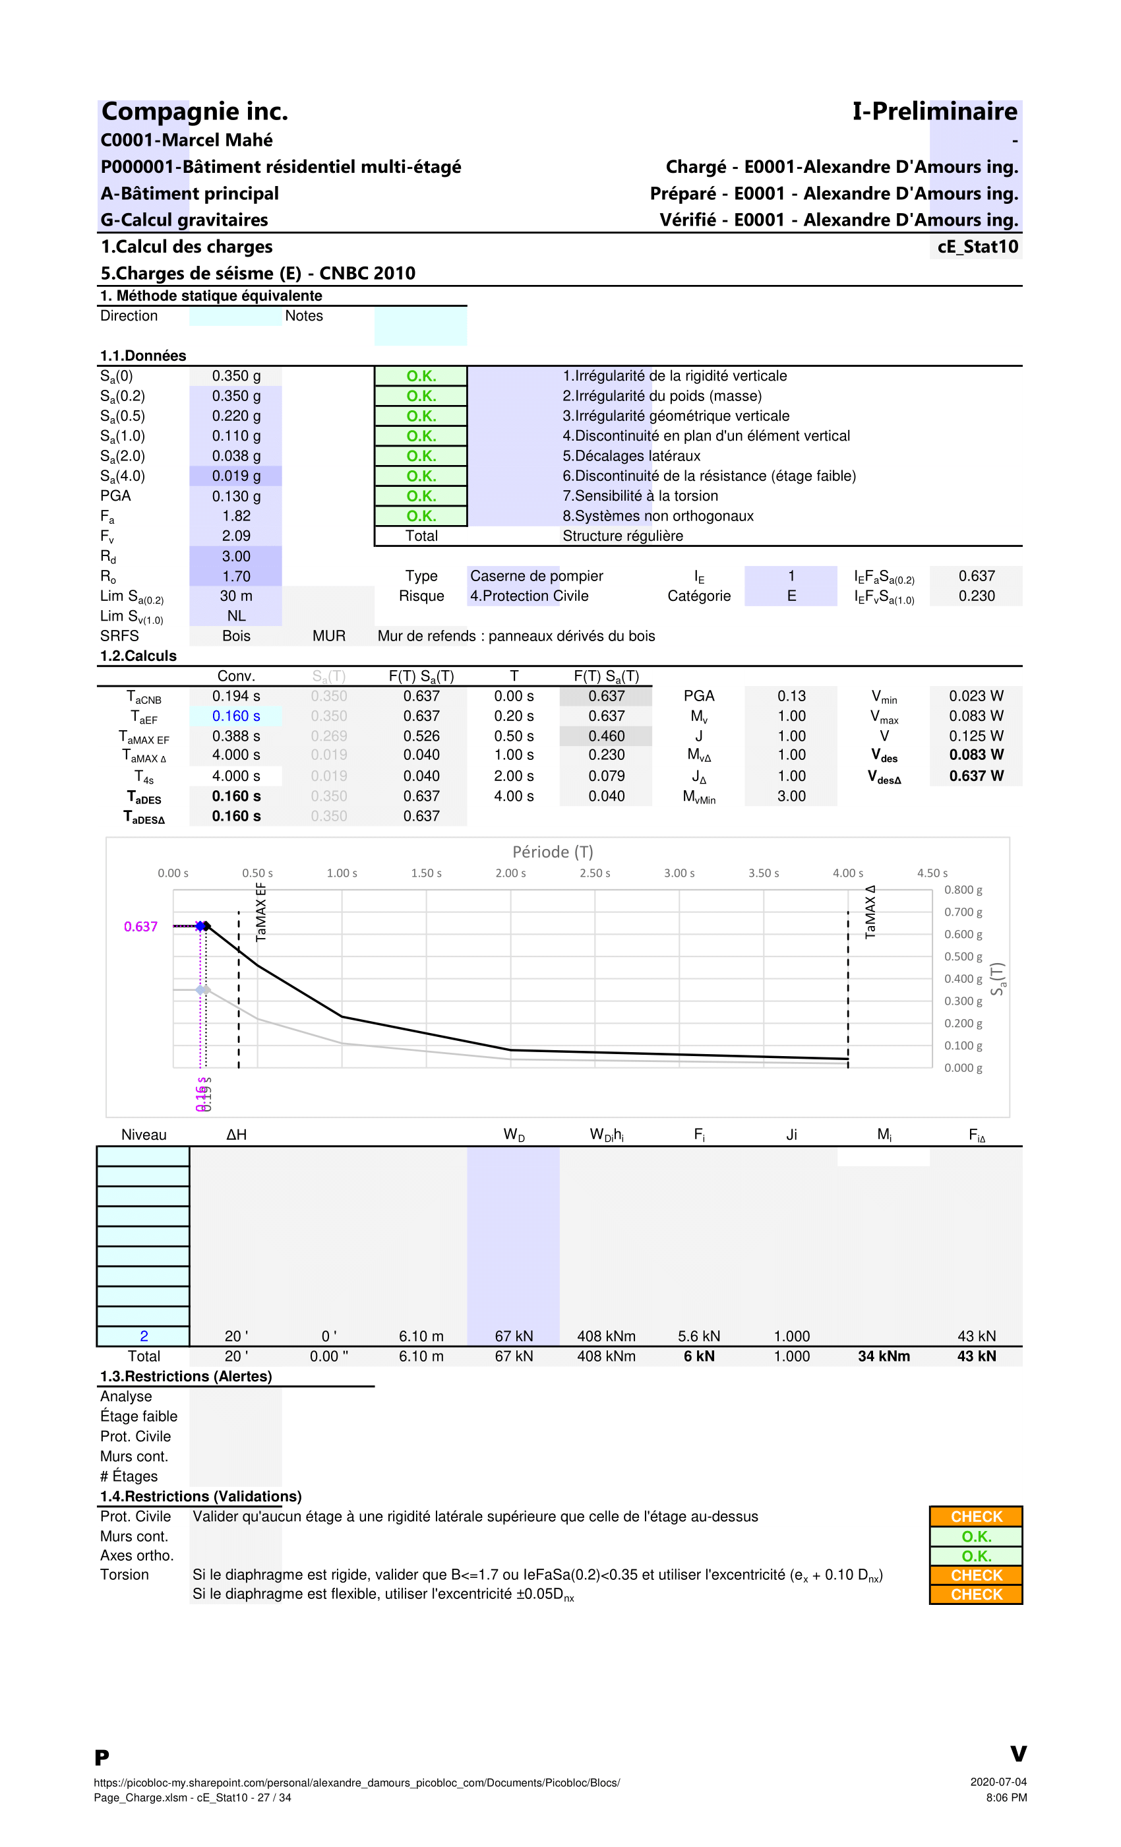The width and height of the screenshot is (1121, 1847).
Task: Click O.K. status for Systèmes non orthogonaux
Action: pyautogui.click(x=421, y=517)
